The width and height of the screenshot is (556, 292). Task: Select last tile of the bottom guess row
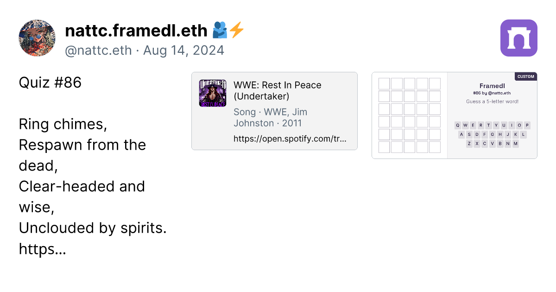(x=435, y=147)
